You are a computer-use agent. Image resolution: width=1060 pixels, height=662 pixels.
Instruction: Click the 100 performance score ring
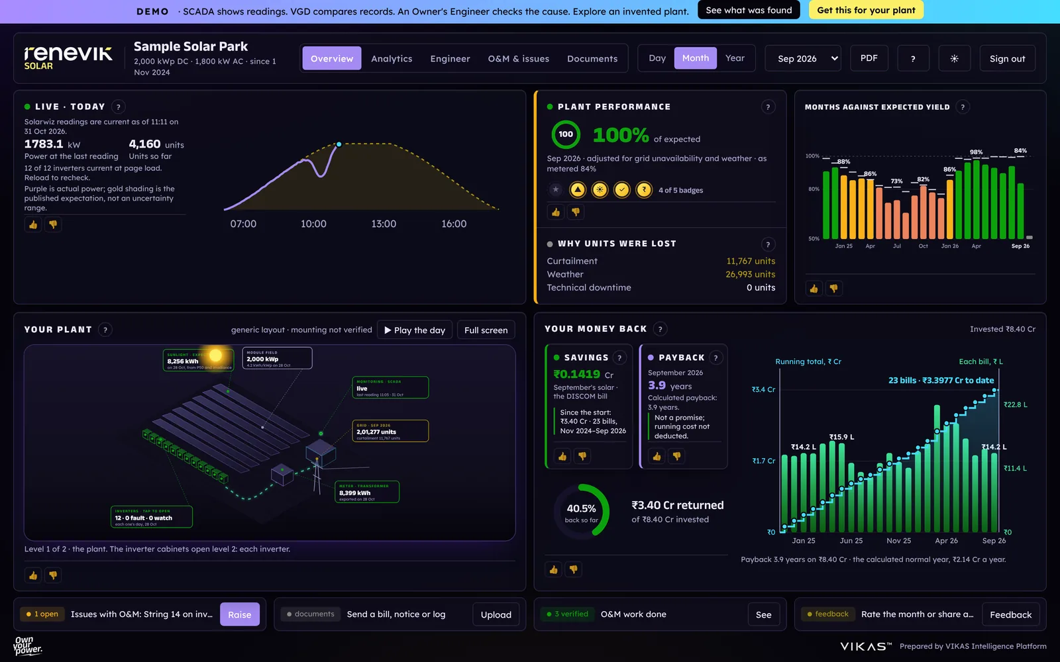(566, 134)
